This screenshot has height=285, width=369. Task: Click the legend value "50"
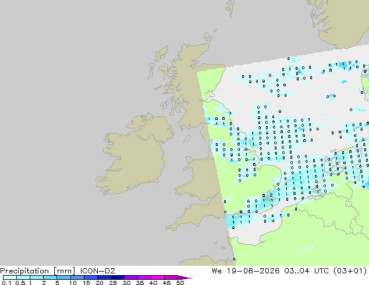180,283
